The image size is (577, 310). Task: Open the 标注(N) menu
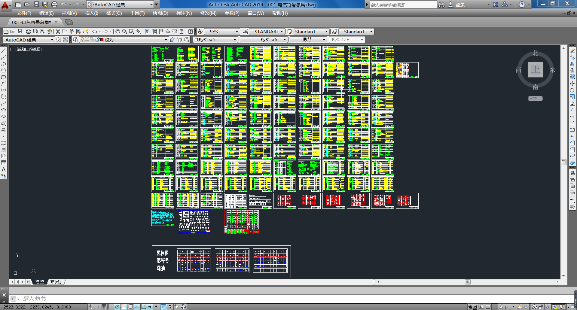[x=184, y=13]
